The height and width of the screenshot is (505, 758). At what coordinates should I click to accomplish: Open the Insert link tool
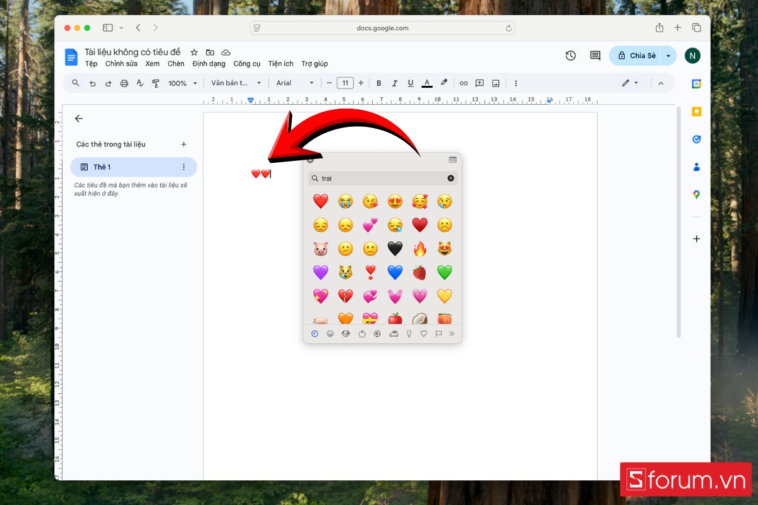[x=464, y=83]
